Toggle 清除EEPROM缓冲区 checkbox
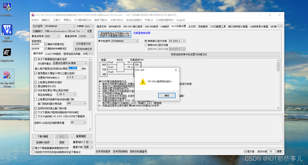Image resolution: width=308 pixels, height=165 pixels. pyautogui.click(x=46, y=48)
